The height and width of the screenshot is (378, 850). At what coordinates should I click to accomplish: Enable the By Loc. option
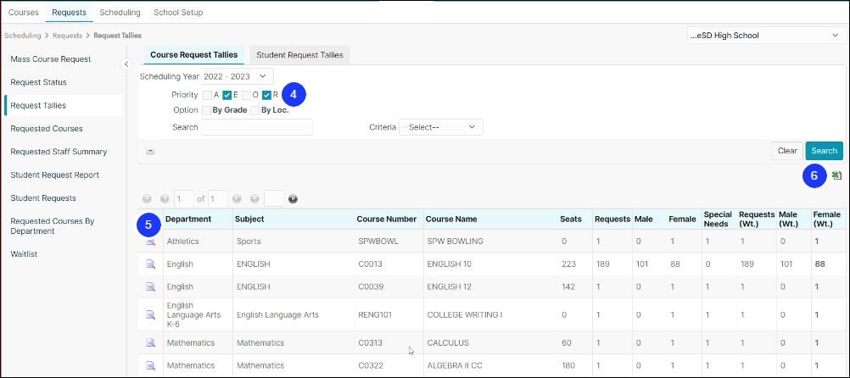tap(254, 110)
